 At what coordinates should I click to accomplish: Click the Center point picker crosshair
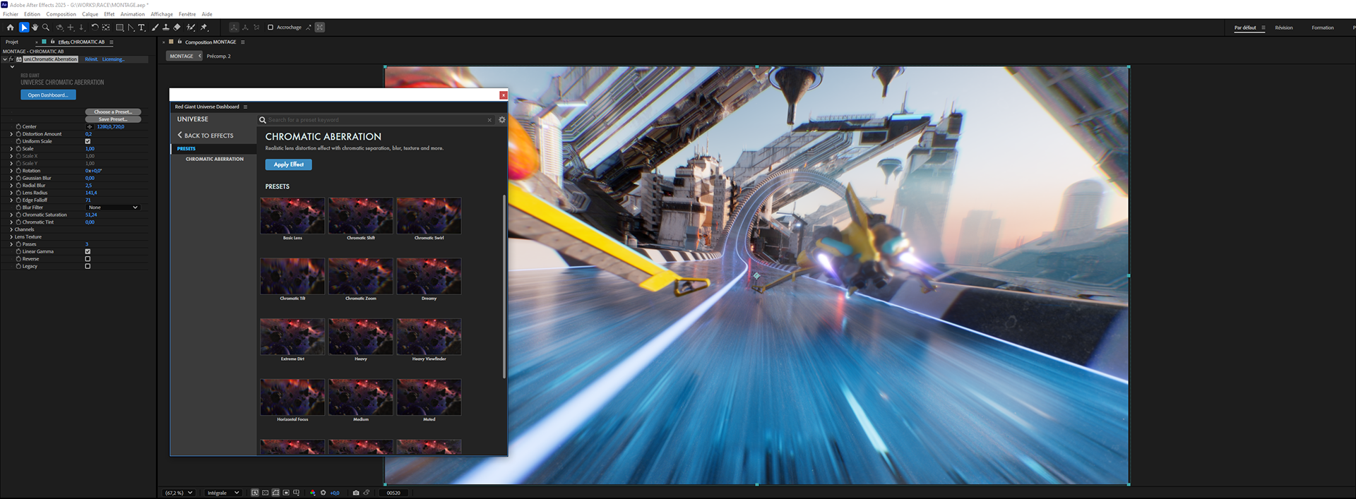pyautogui.click(x=90, y=127)
